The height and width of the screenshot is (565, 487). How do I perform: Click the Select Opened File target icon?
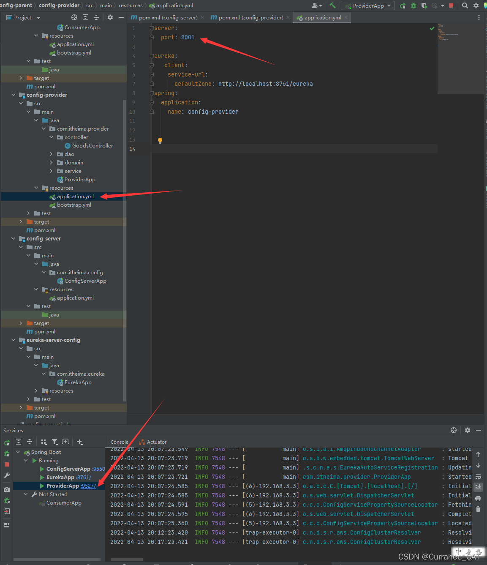(x=74, y=17)
